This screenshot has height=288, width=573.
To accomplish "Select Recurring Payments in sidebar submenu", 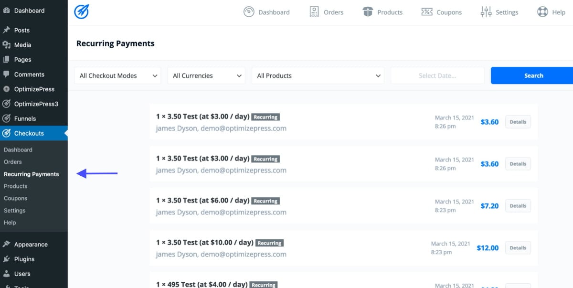I will coord(32,174).
